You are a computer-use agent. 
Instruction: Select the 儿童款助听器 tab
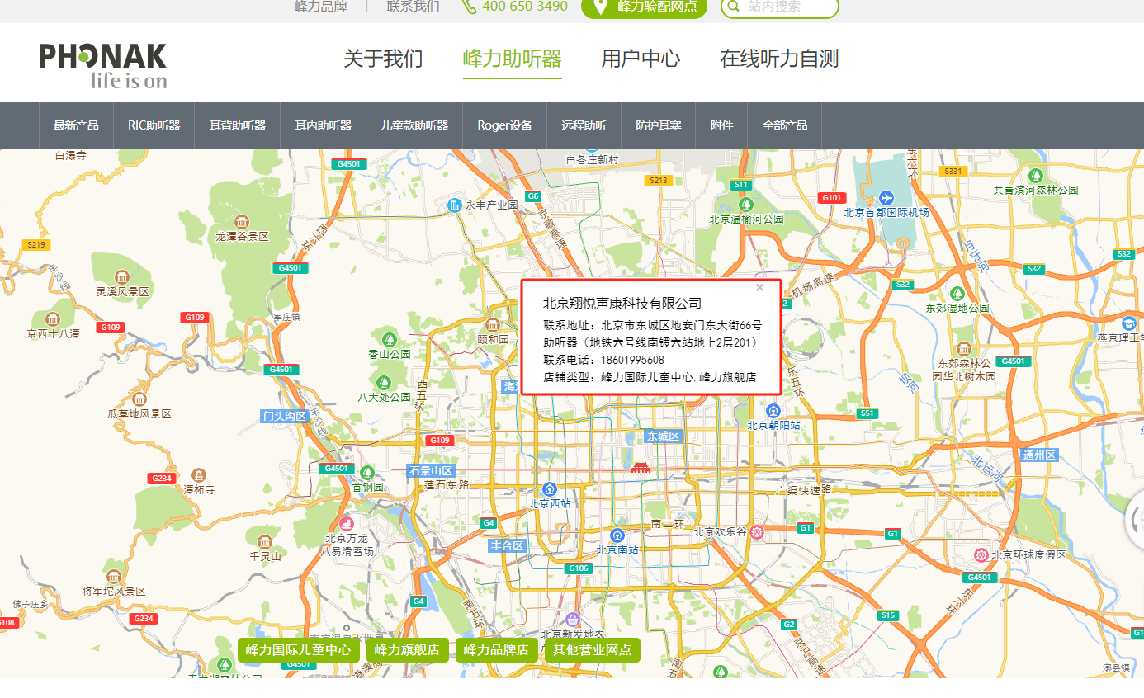coord(414,125)
